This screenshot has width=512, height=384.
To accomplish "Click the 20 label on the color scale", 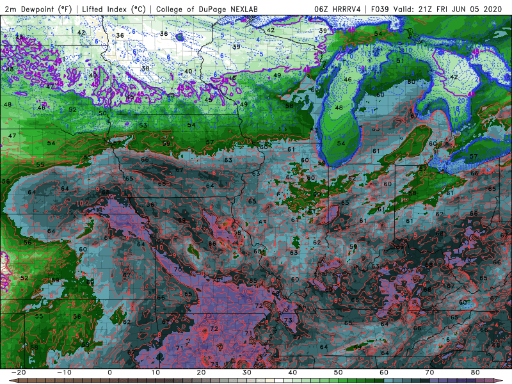I will click(x=201, y=372).
